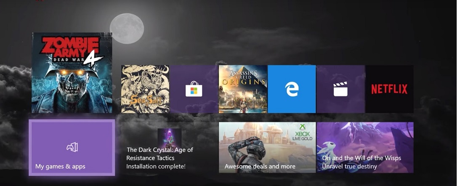Open the Zombie Army 4 Dead War tile
The width and height of the screenshot is (457, 186).
point(72,73)
